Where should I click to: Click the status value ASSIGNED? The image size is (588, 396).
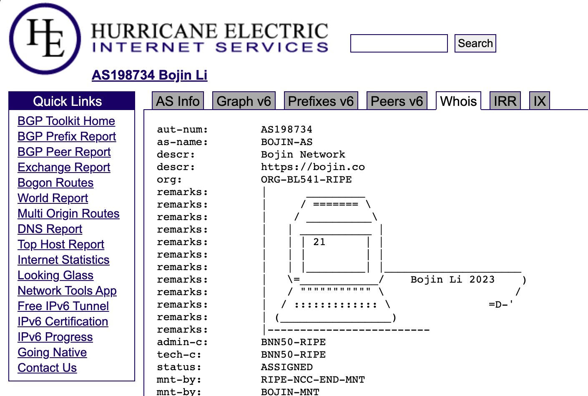[287, 367]
